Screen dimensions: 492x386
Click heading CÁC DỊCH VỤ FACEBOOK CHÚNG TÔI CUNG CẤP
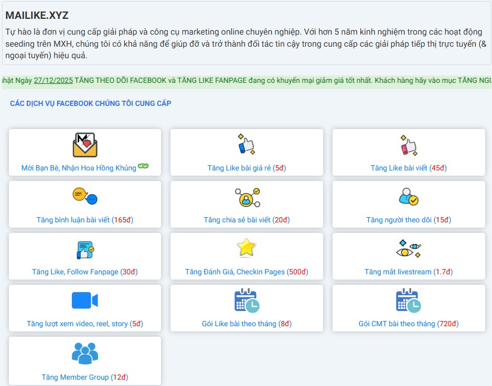tap(90, 103)
